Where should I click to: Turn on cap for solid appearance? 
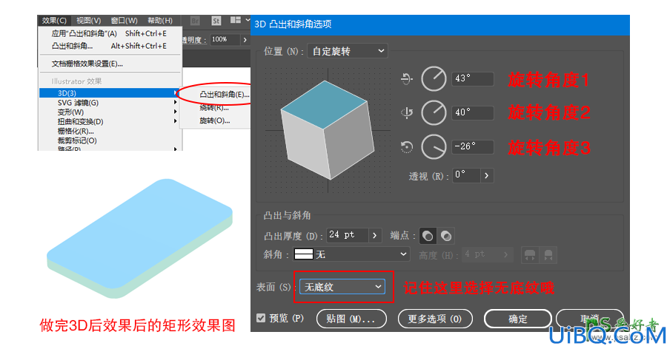point(428,236)
